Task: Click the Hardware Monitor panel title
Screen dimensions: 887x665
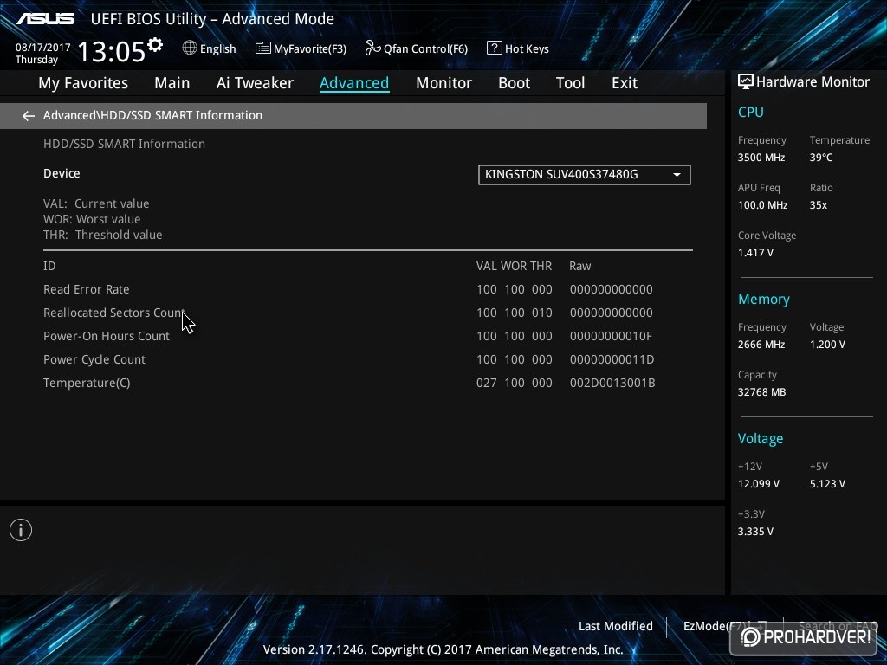Action: (x=813, y=82)
